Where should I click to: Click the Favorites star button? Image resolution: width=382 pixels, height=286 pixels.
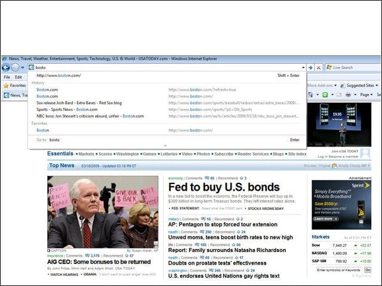click(x=15, y=85)
